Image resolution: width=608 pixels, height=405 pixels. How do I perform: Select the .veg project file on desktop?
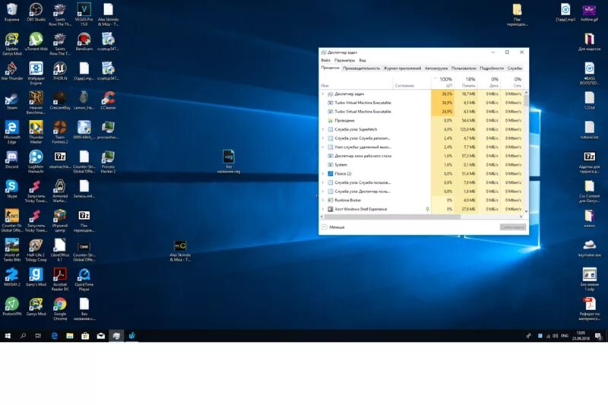pos(229,162)
